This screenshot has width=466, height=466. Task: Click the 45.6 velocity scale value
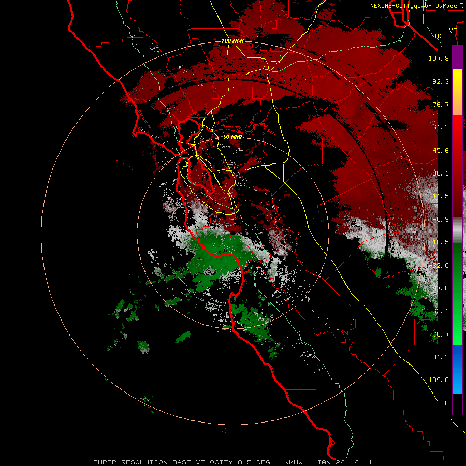441,150
